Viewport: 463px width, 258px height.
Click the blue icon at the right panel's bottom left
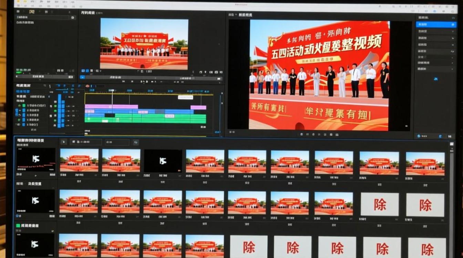419,136
